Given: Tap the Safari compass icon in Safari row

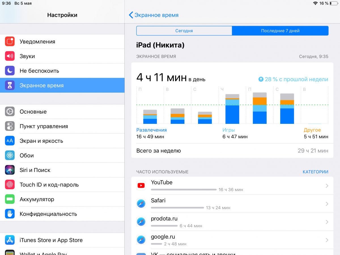Looking at the screenshot, I should (x=141, y=204).
